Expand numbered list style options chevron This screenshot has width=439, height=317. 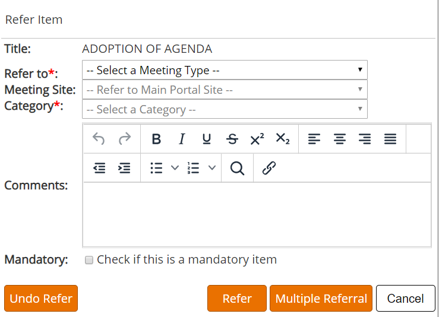tap(212, 168)
